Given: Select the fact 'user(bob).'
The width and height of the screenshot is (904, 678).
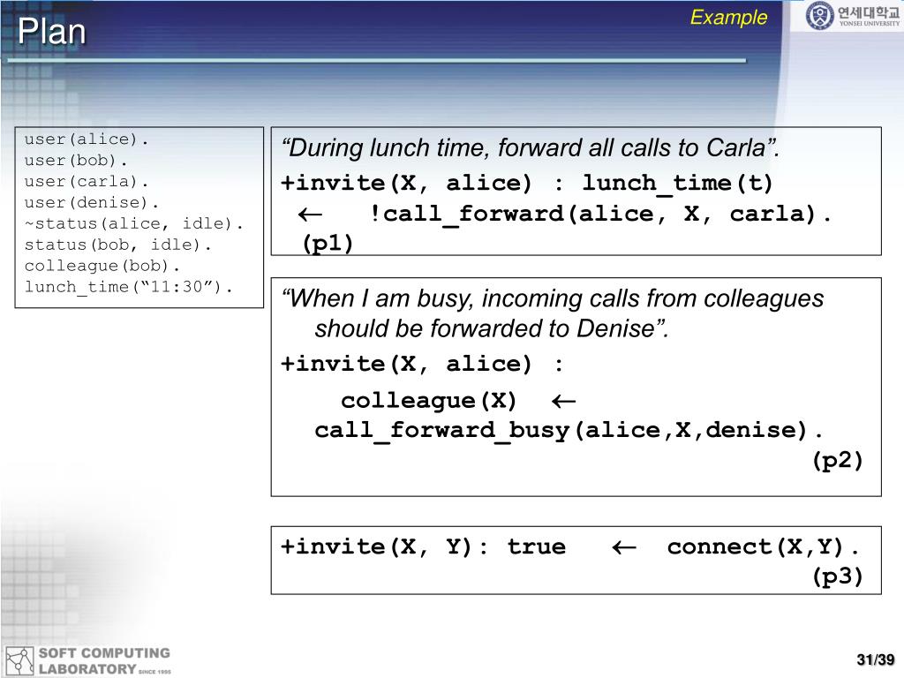Looking at the screenshot, I should point(76,161).
